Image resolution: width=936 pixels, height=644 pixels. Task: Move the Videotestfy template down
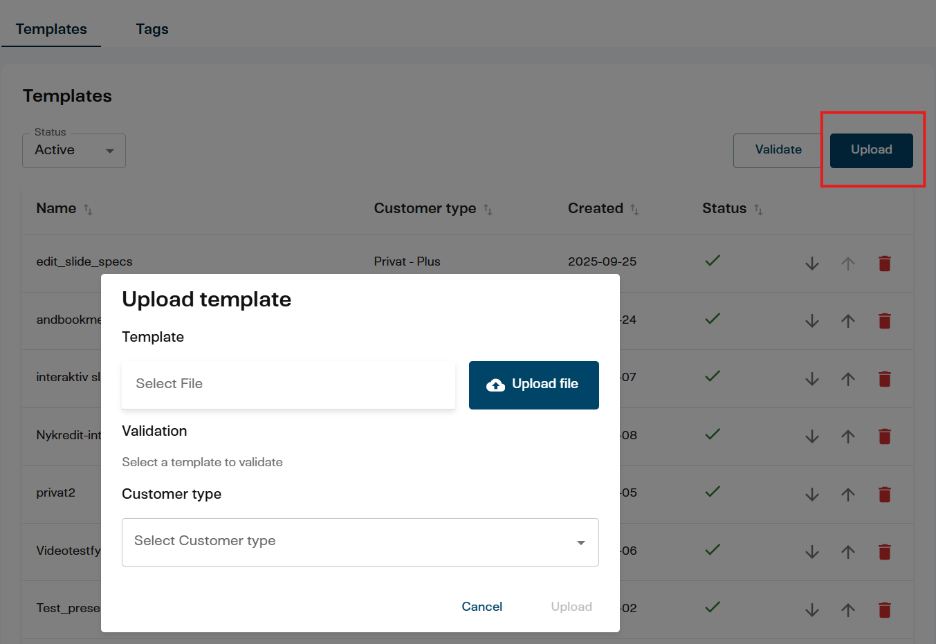coord(812,552)
